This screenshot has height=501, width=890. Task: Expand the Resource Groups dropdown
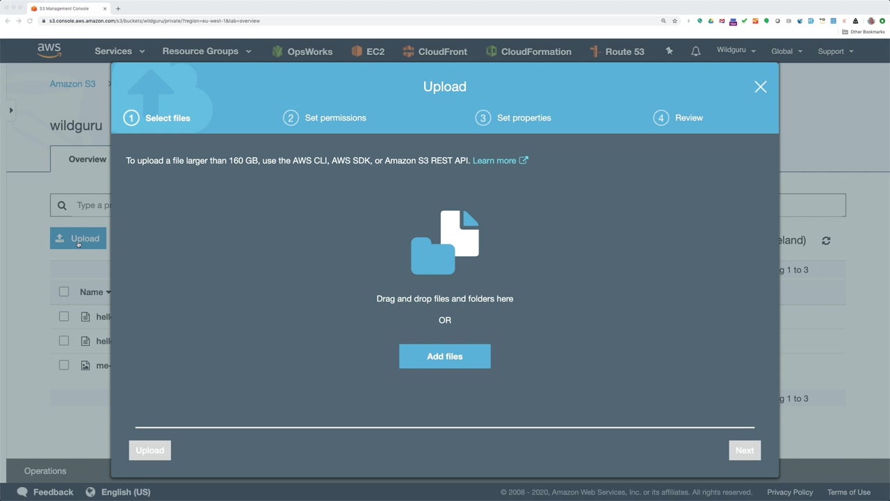[x=207, y=51]
